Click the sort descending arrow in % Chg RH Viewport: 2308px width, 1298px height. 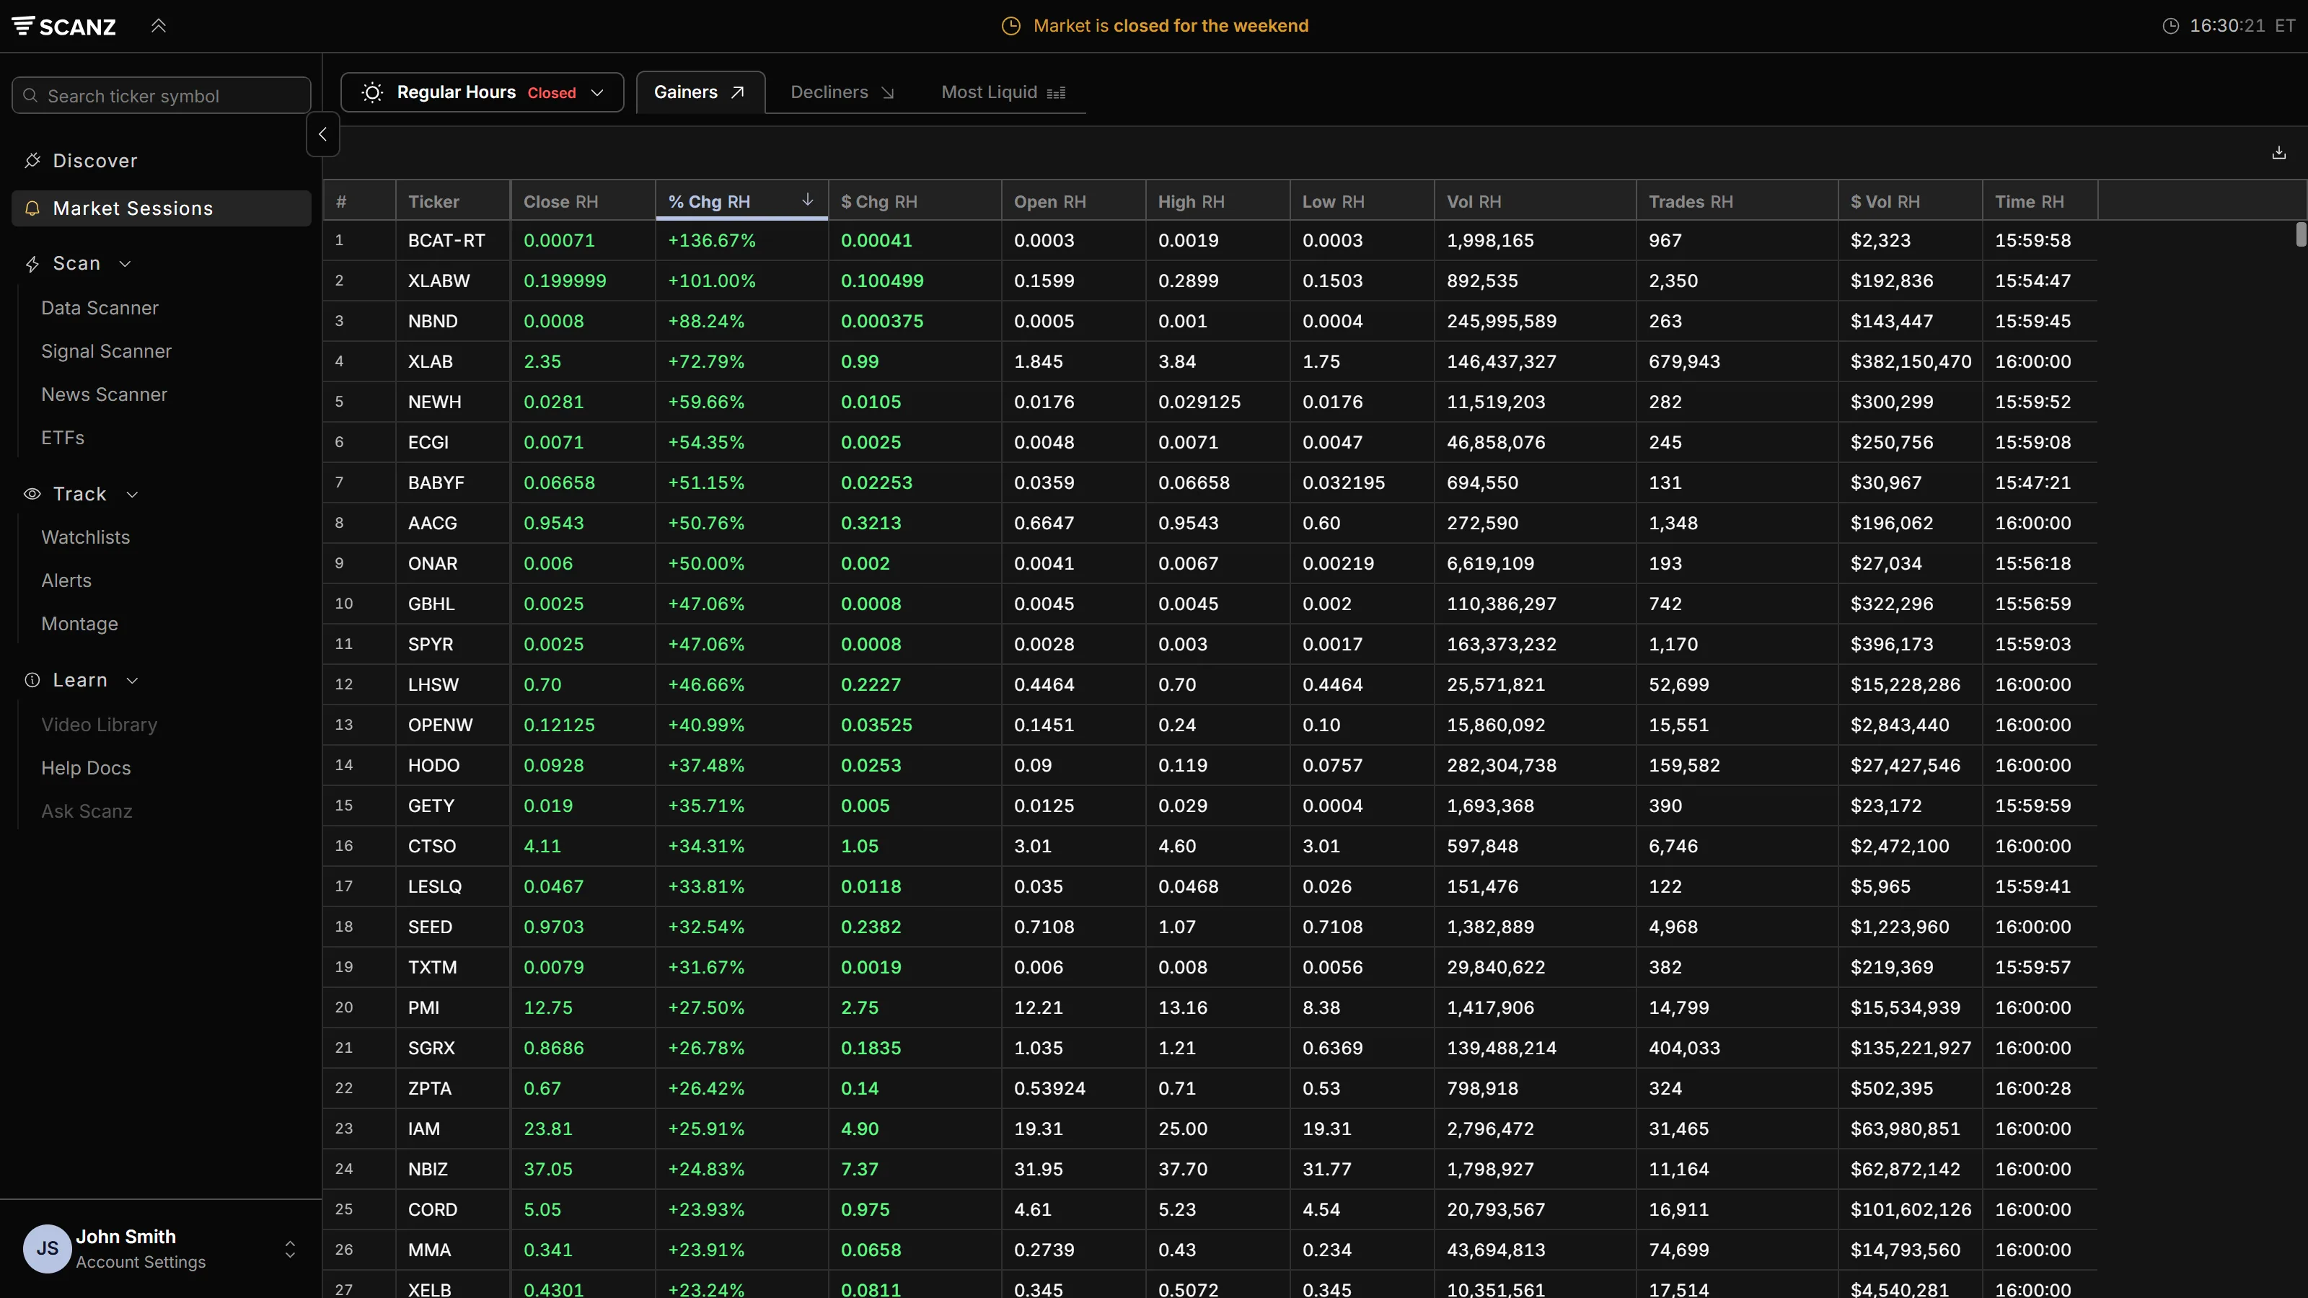pos(807,200)
